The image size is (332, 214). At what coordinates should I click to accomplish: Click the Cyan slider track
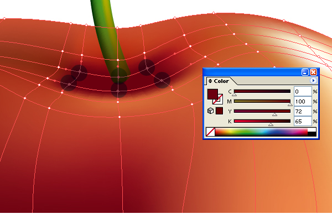click(262, 91)
